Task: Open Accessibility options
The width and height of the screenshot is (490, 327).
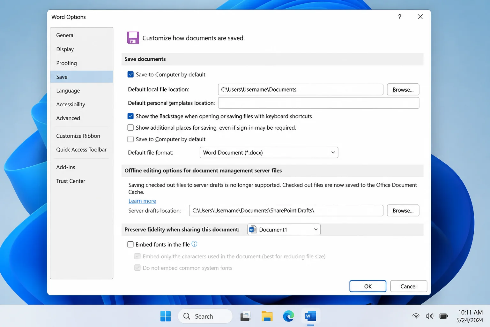Action: pyautogui.click(x=82, y=104)
